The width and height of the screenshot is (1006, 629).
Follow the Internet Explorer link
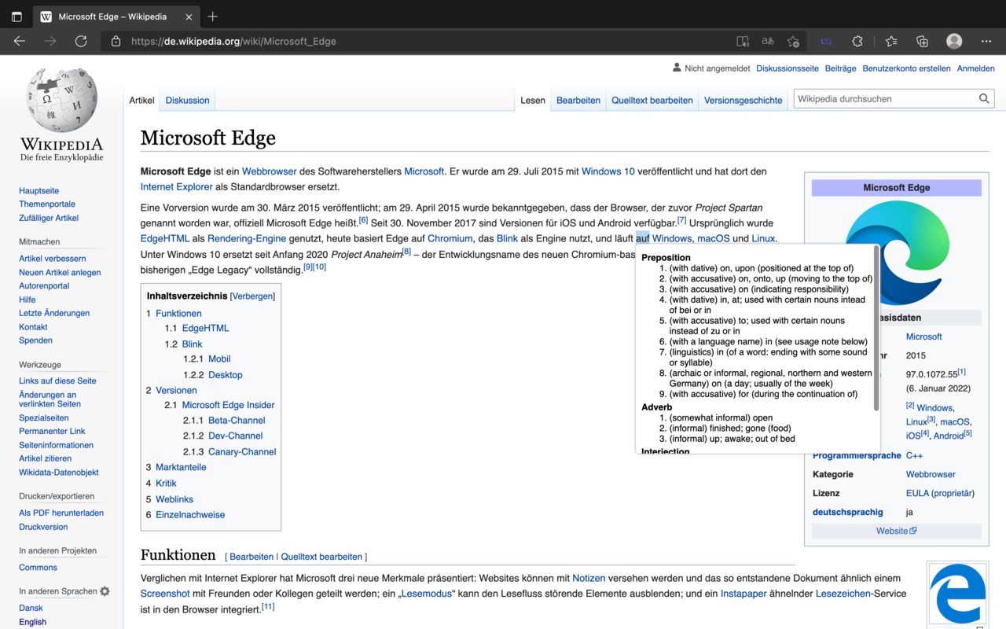tap(176, 187)
